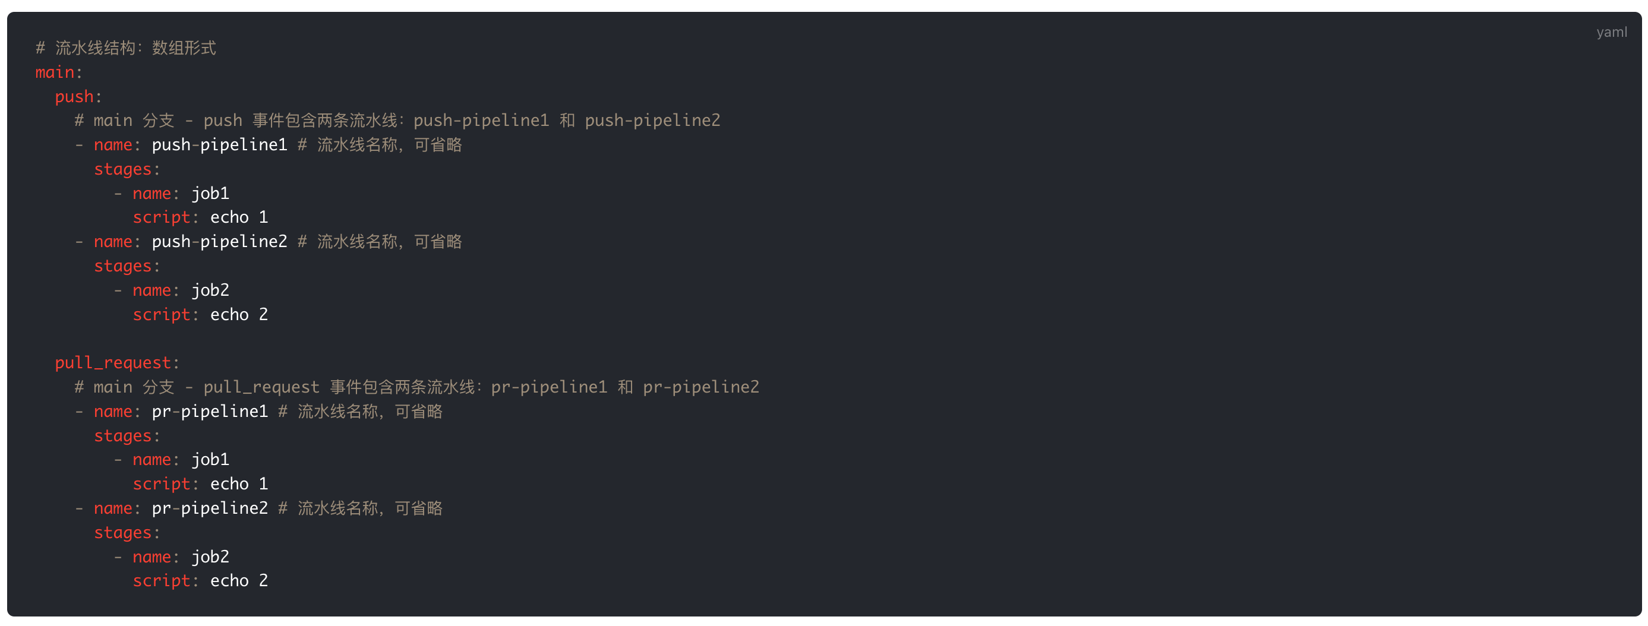Click the 'pr-pipeline1' name value
Screen dimensions: 1648x626
coord(209,411)
